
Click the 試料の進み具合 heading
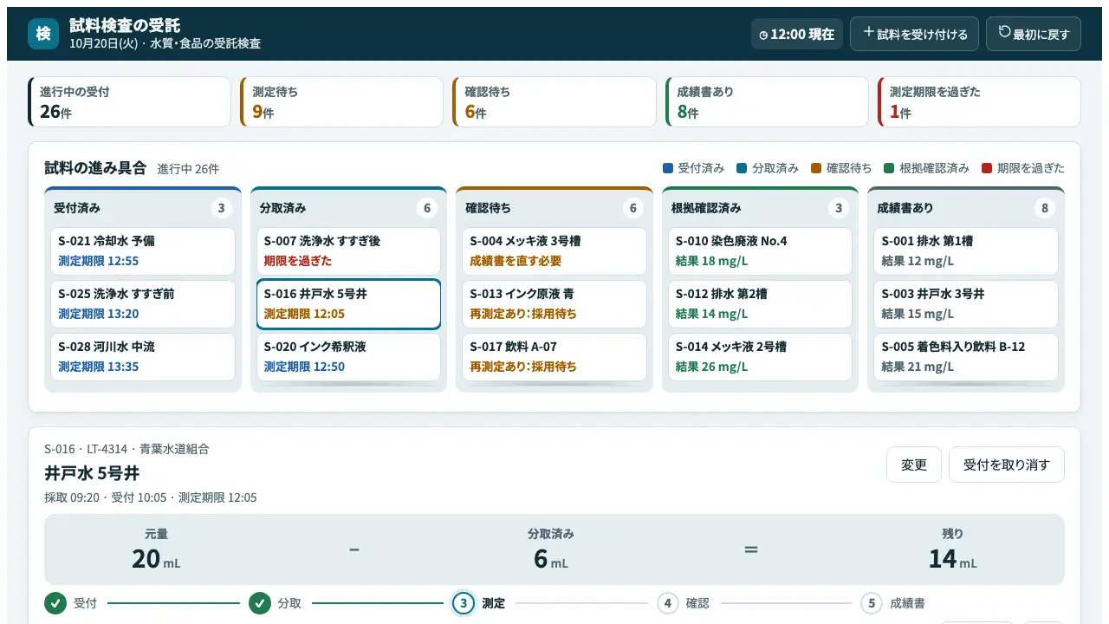95,168
